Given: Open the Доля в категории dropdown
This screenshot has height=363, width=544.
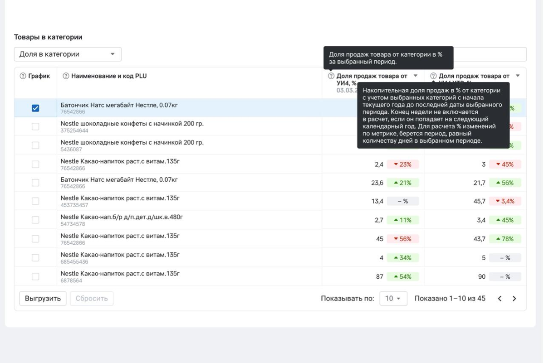Looking at the screenshot, I should (x=68, y=54).
